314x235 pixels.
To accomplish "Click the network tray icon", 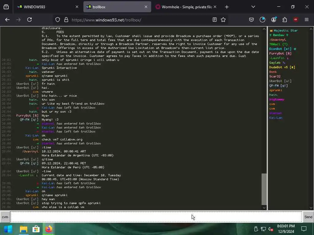I will coord(263,229).
